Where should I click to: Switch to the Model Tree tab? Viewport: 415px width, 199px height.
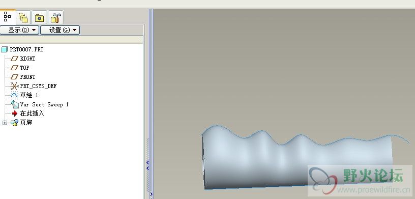coord(8,17)
